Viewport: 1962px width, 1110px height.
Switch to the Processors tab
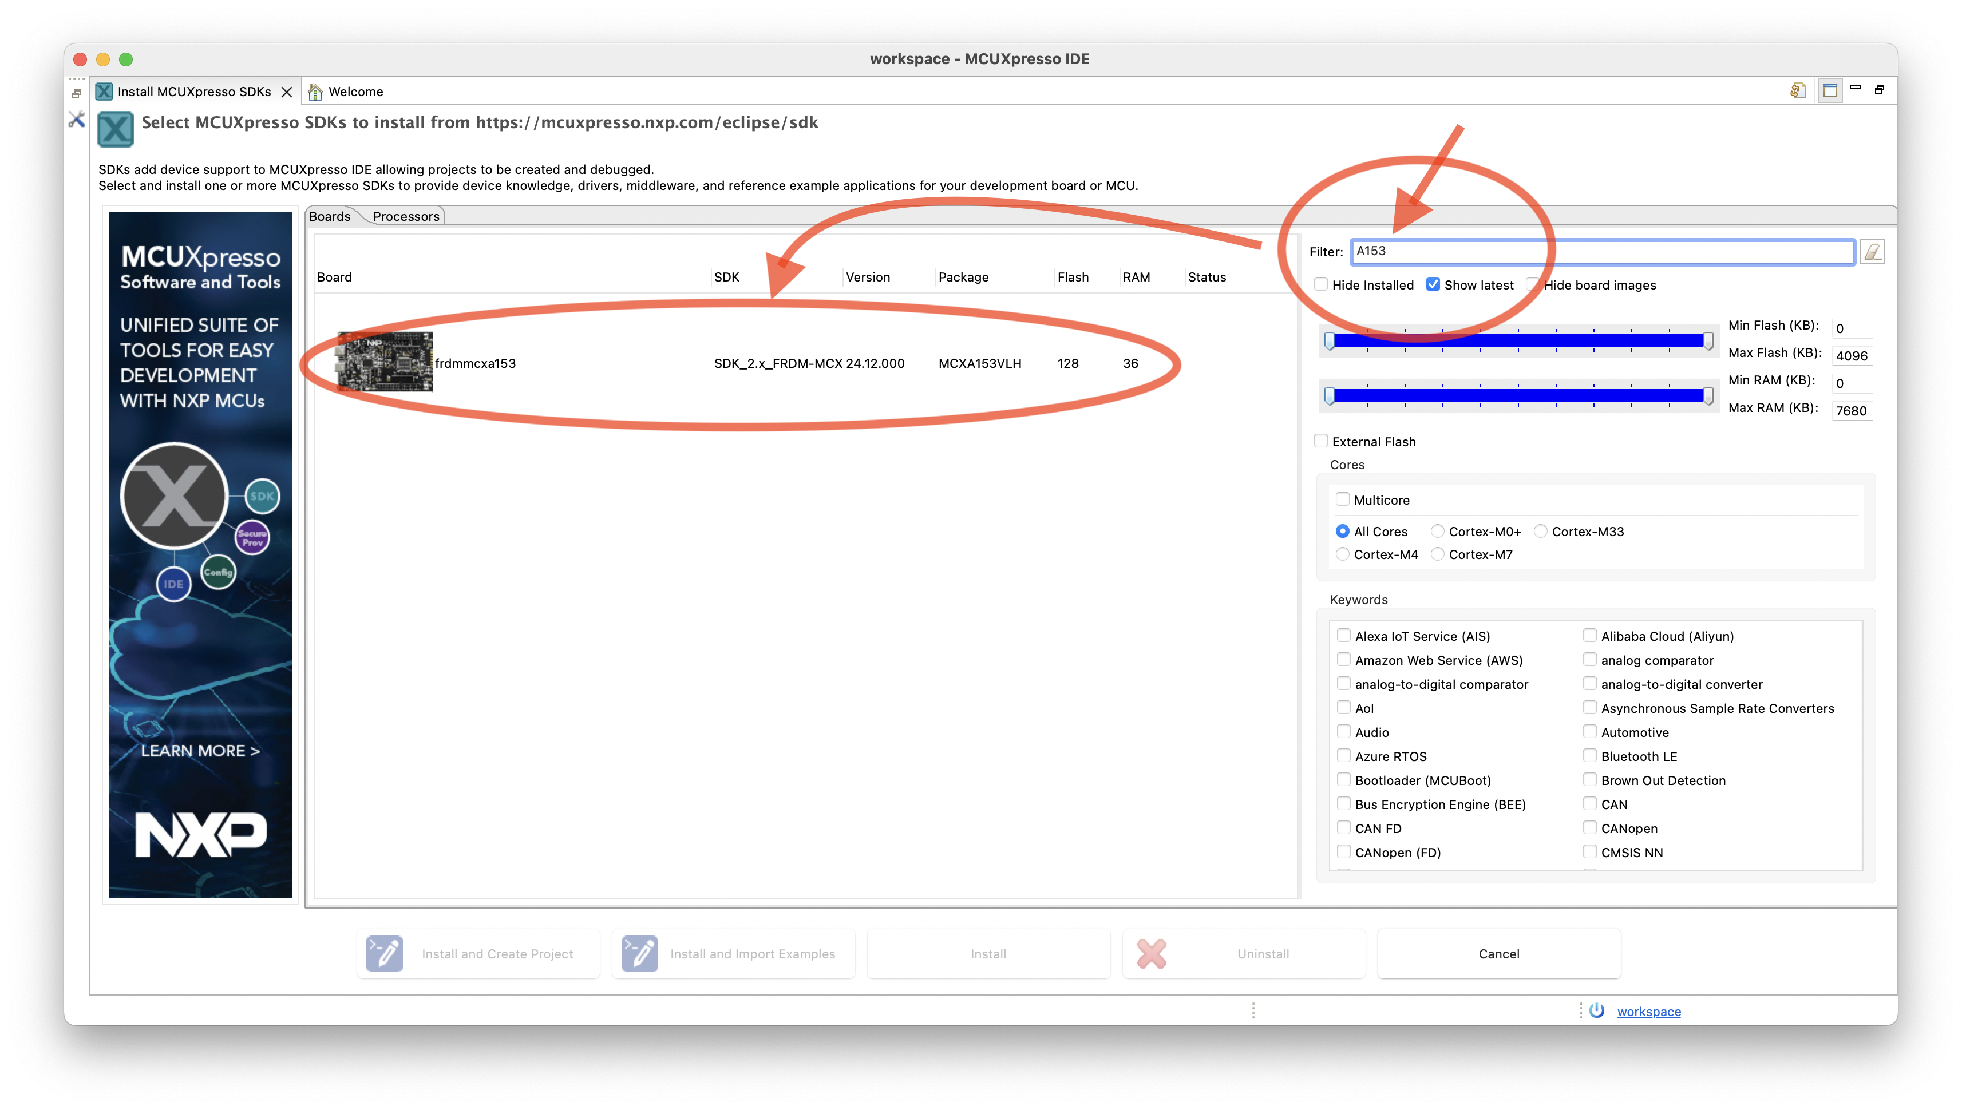tap(406, 216)
